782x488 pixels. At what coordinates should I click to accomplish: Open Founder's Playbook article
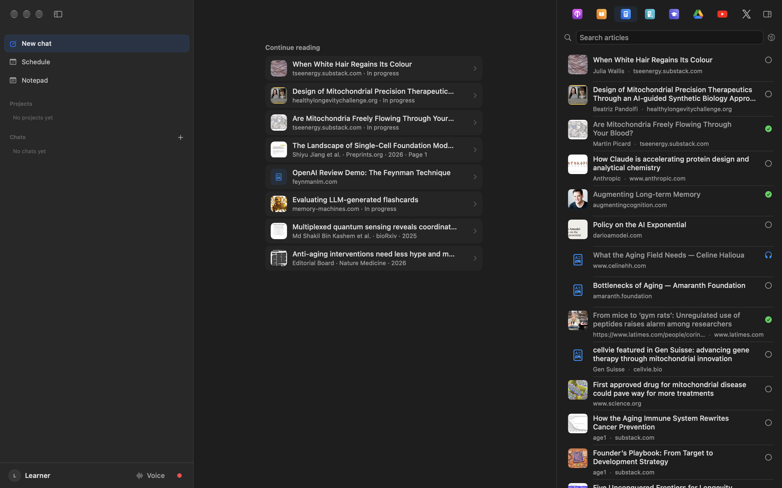point(653,457)
